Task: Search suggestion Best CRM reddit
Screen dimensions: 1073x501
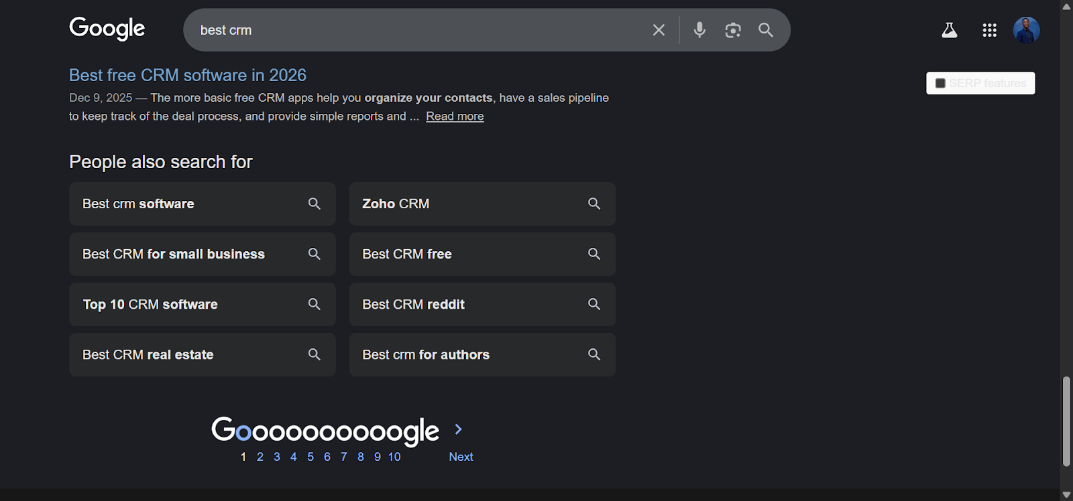Action: point(482,304)
